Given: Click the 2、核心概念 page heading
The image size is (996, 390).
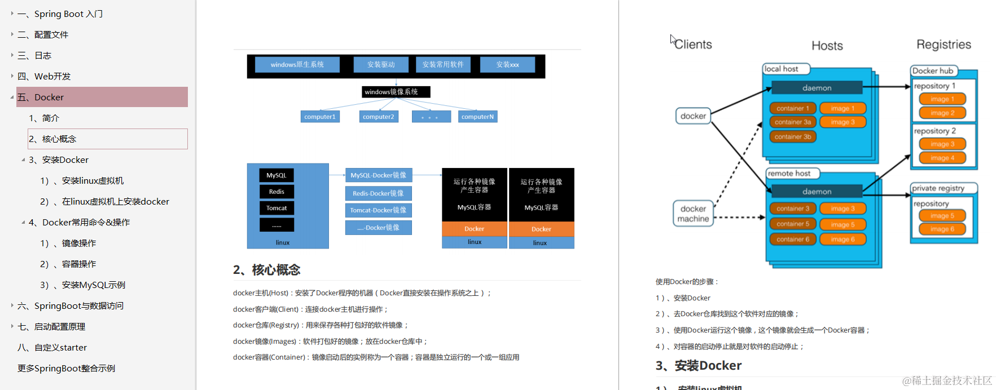Looking at the screenshot, I should [266, 270].
